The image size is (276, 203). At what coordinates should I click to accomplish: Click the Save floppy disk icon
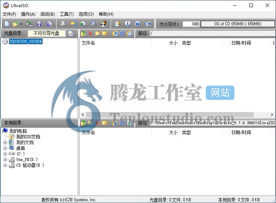click(x=39, y=24)
